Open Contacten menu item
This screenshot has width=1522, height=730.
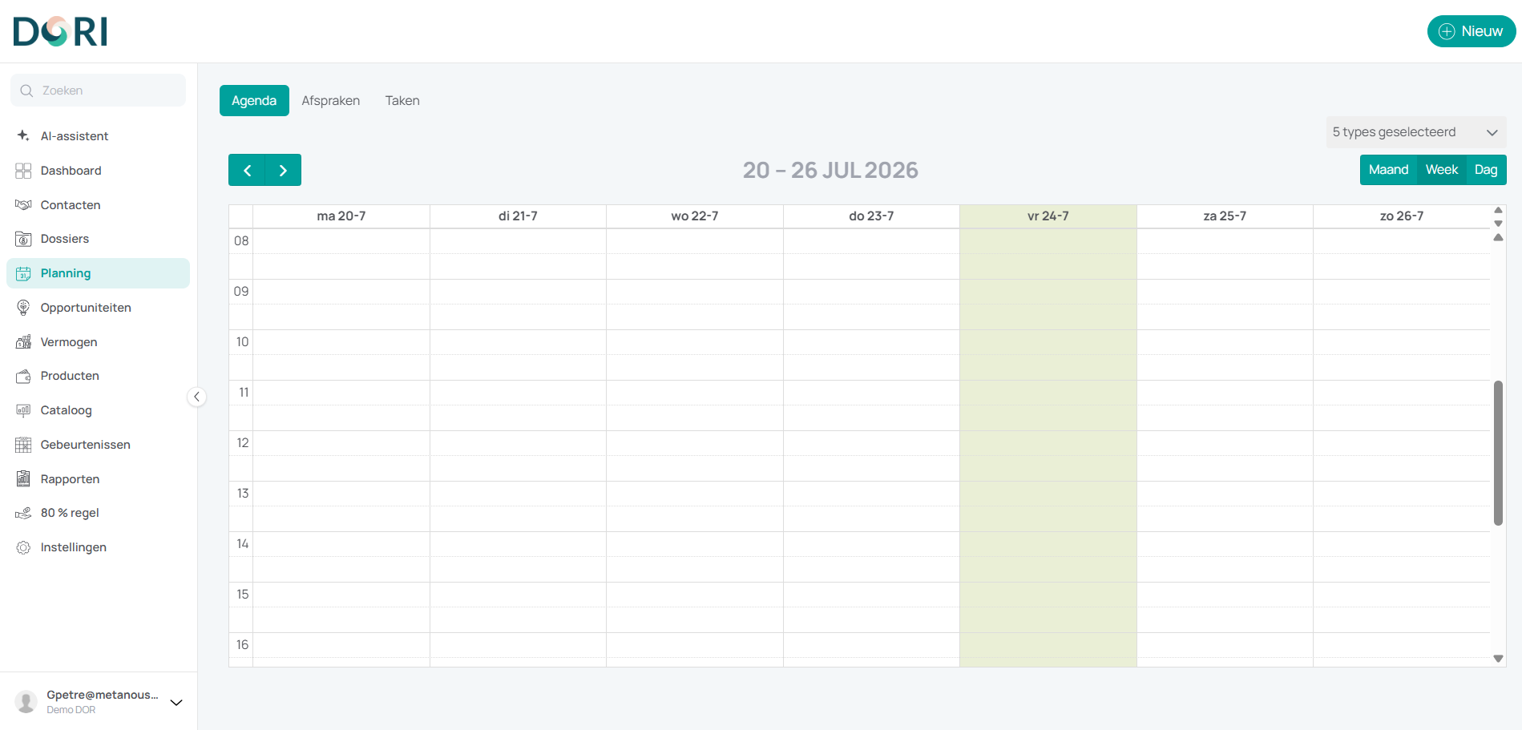(98, 205)
